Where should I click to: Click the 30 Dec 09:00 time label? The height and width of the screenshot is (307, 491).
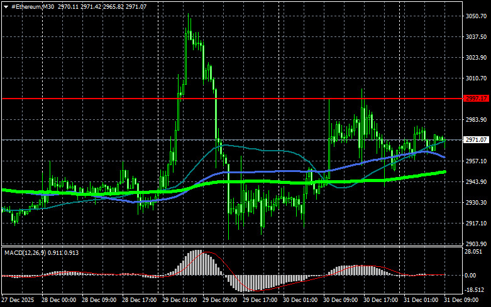(x=342, y=301)
